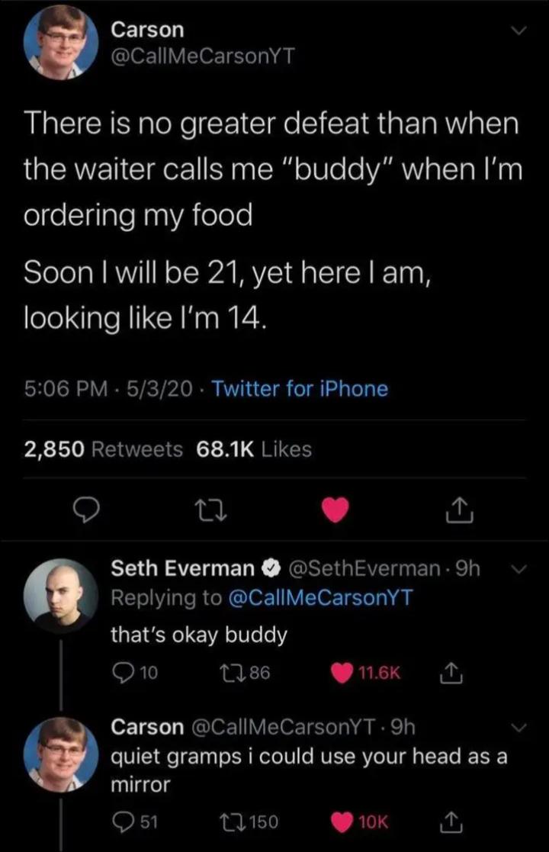The height and width of the screenshot is (852, 549).
Task: Open Seth Everman's avatar
Action: (60, 595)
